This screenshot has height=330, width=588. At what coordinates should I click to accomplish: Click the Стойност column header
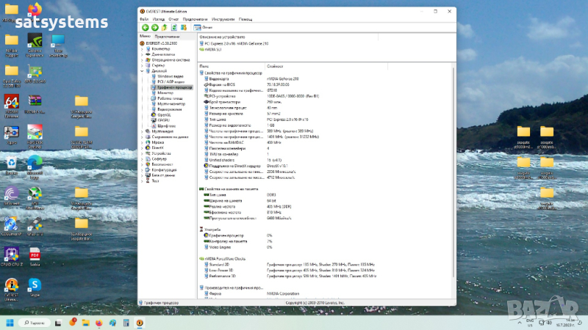(273, 65)
